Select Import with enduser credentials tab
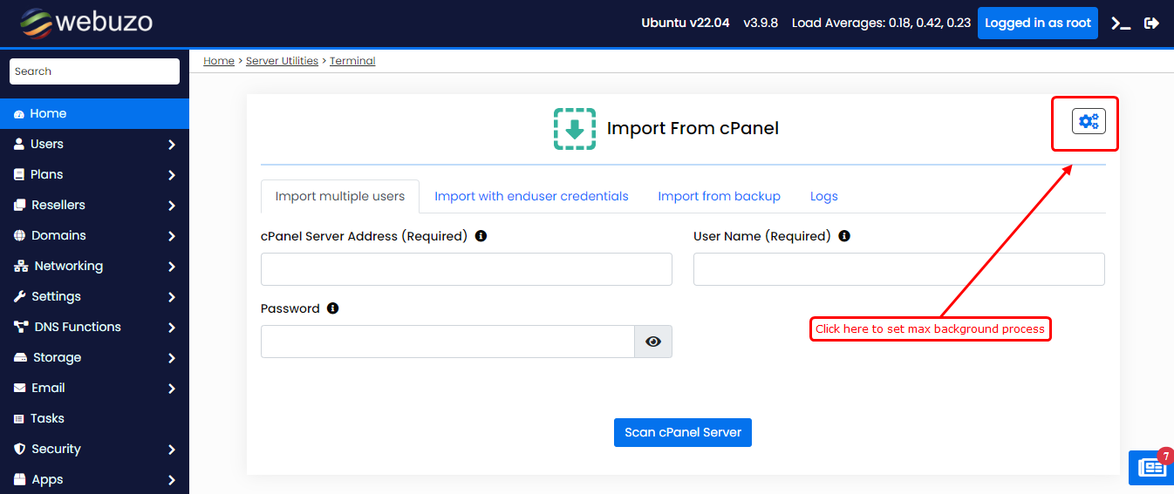Image resolution: width=1174 pixels, height=494 pixels. coord(531,196)
